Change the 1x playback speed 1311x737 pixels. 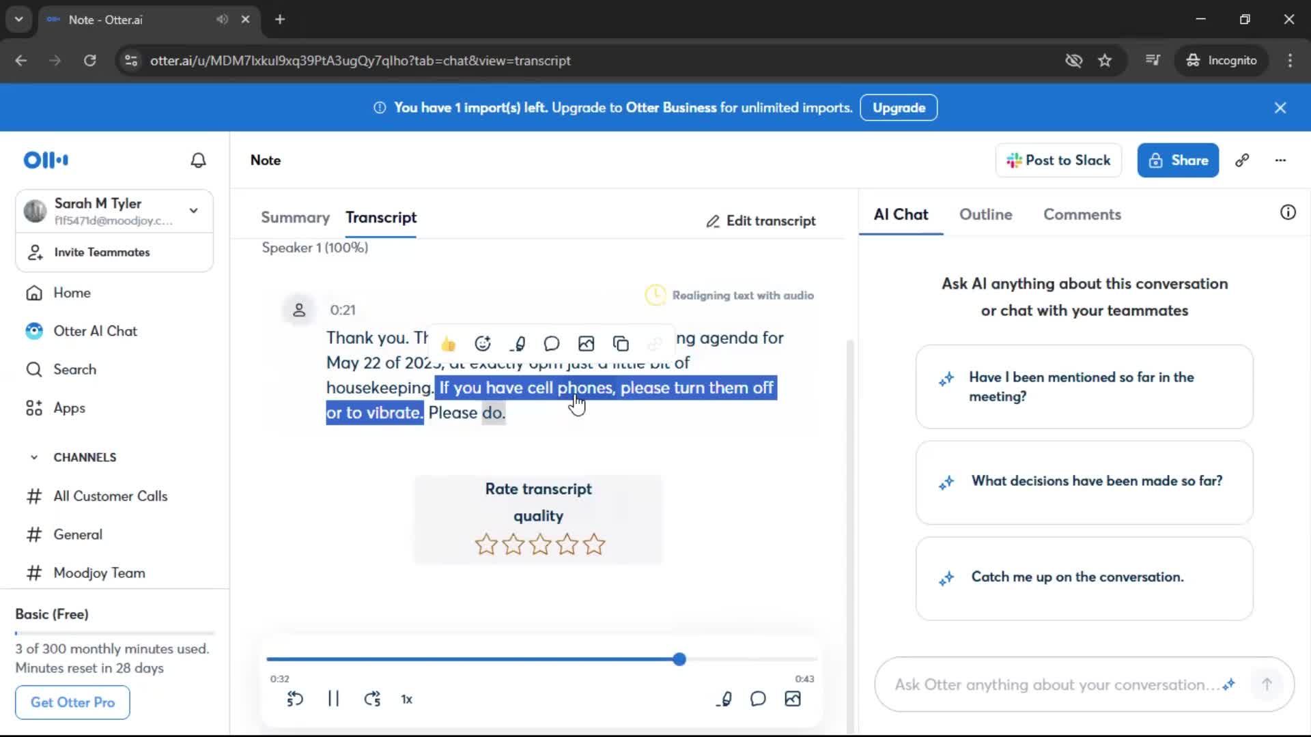pos(407,699)
